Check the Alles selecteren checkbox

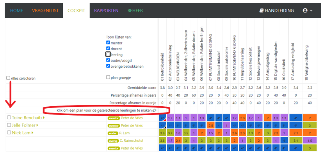[8, 78]
